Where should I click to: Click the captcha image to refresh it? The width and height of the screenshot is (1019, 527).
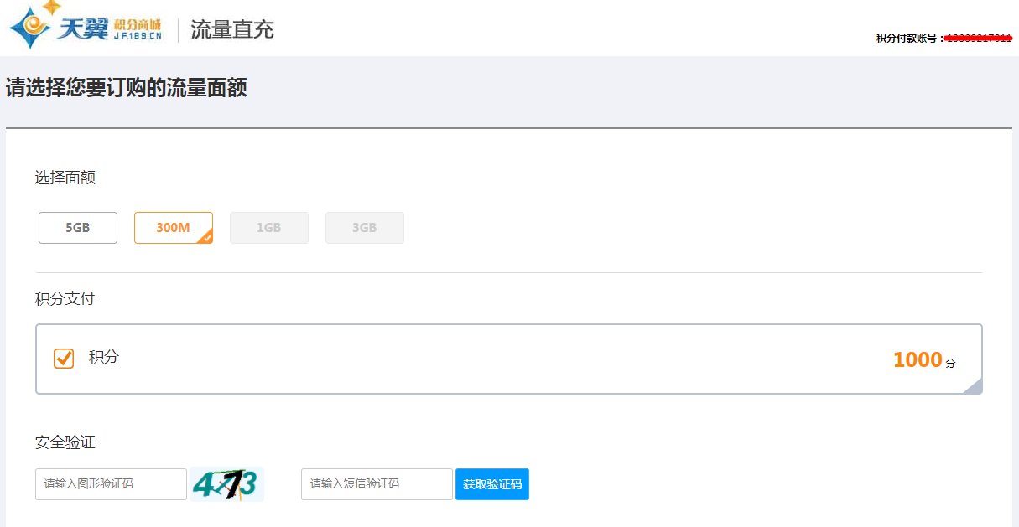(226, 483)
